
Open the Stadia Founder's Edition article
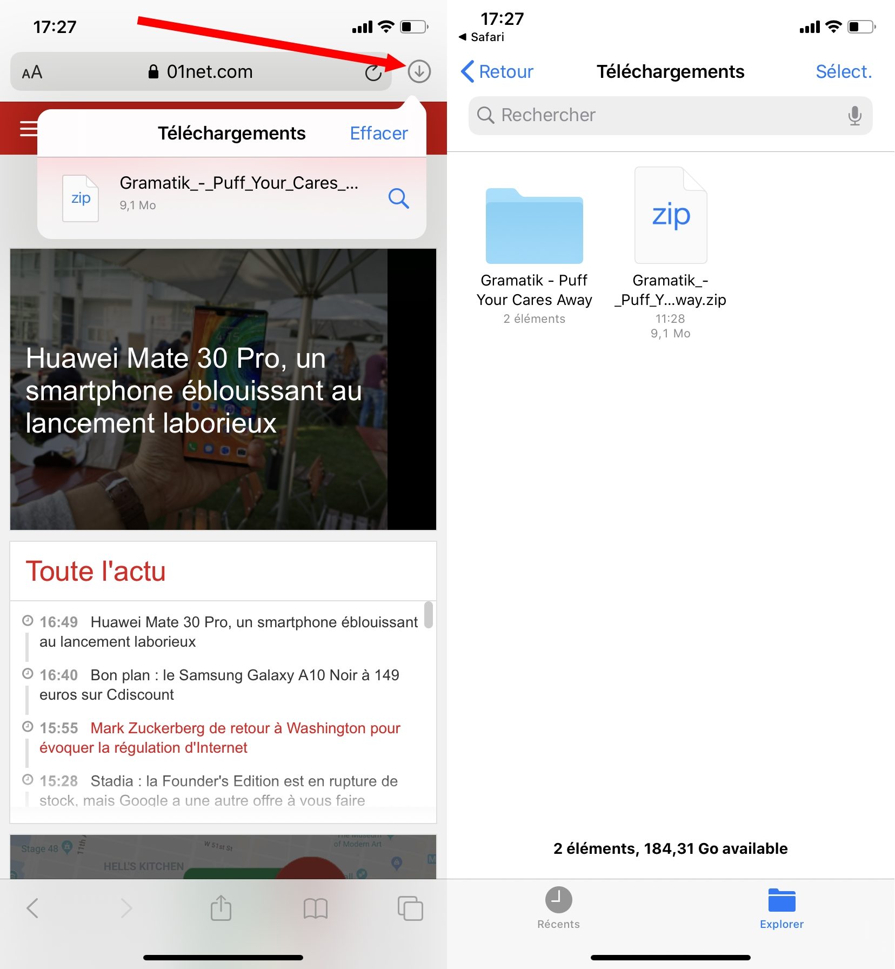tap(218, 790)
